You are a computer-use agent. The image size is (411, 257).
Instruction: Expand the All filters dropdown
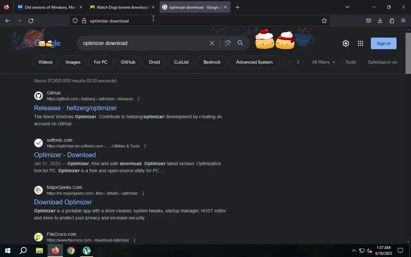pyautogui.click(x=324, y=62)
